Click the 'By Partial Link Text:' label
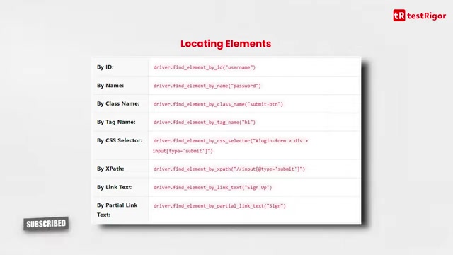The image size is (453, 255). pos(117,210)
